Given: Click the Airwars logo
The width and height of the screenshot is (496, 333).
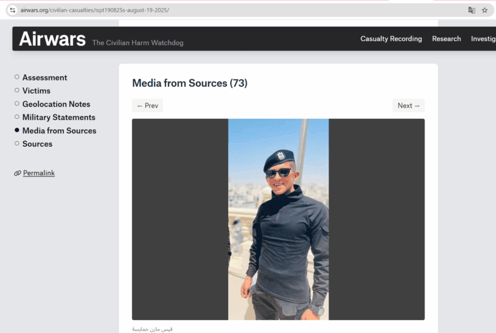Looking at the screenshot, I should click(x=52, y=39).
